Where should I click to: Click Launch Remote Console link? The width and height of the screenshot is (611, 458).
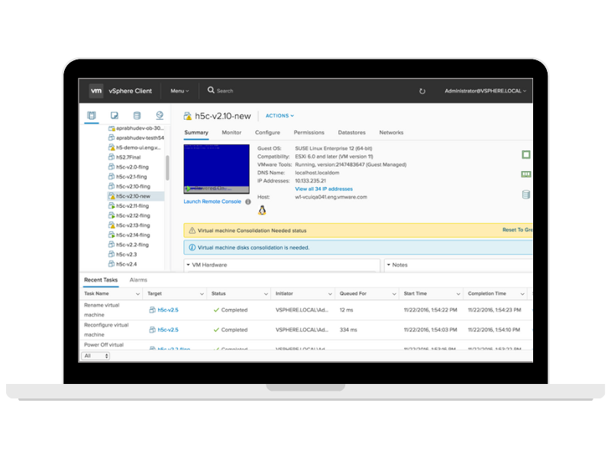[212, 202]
